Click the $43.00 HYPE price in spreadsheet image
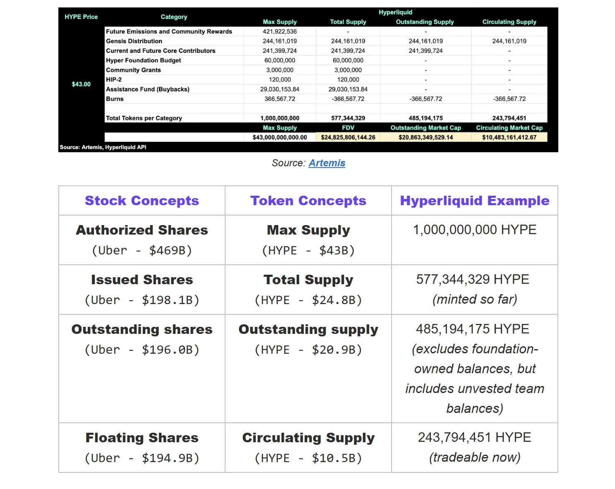This screenshot has width=615, height=489. (81, 84)
